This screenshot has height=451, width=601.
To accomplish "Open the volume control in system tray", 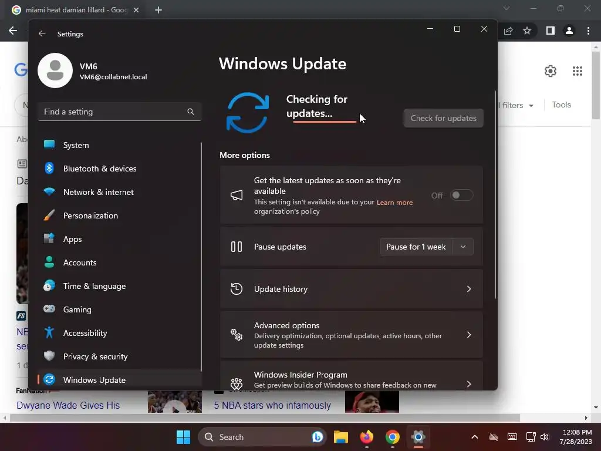I will coord(544,437).
